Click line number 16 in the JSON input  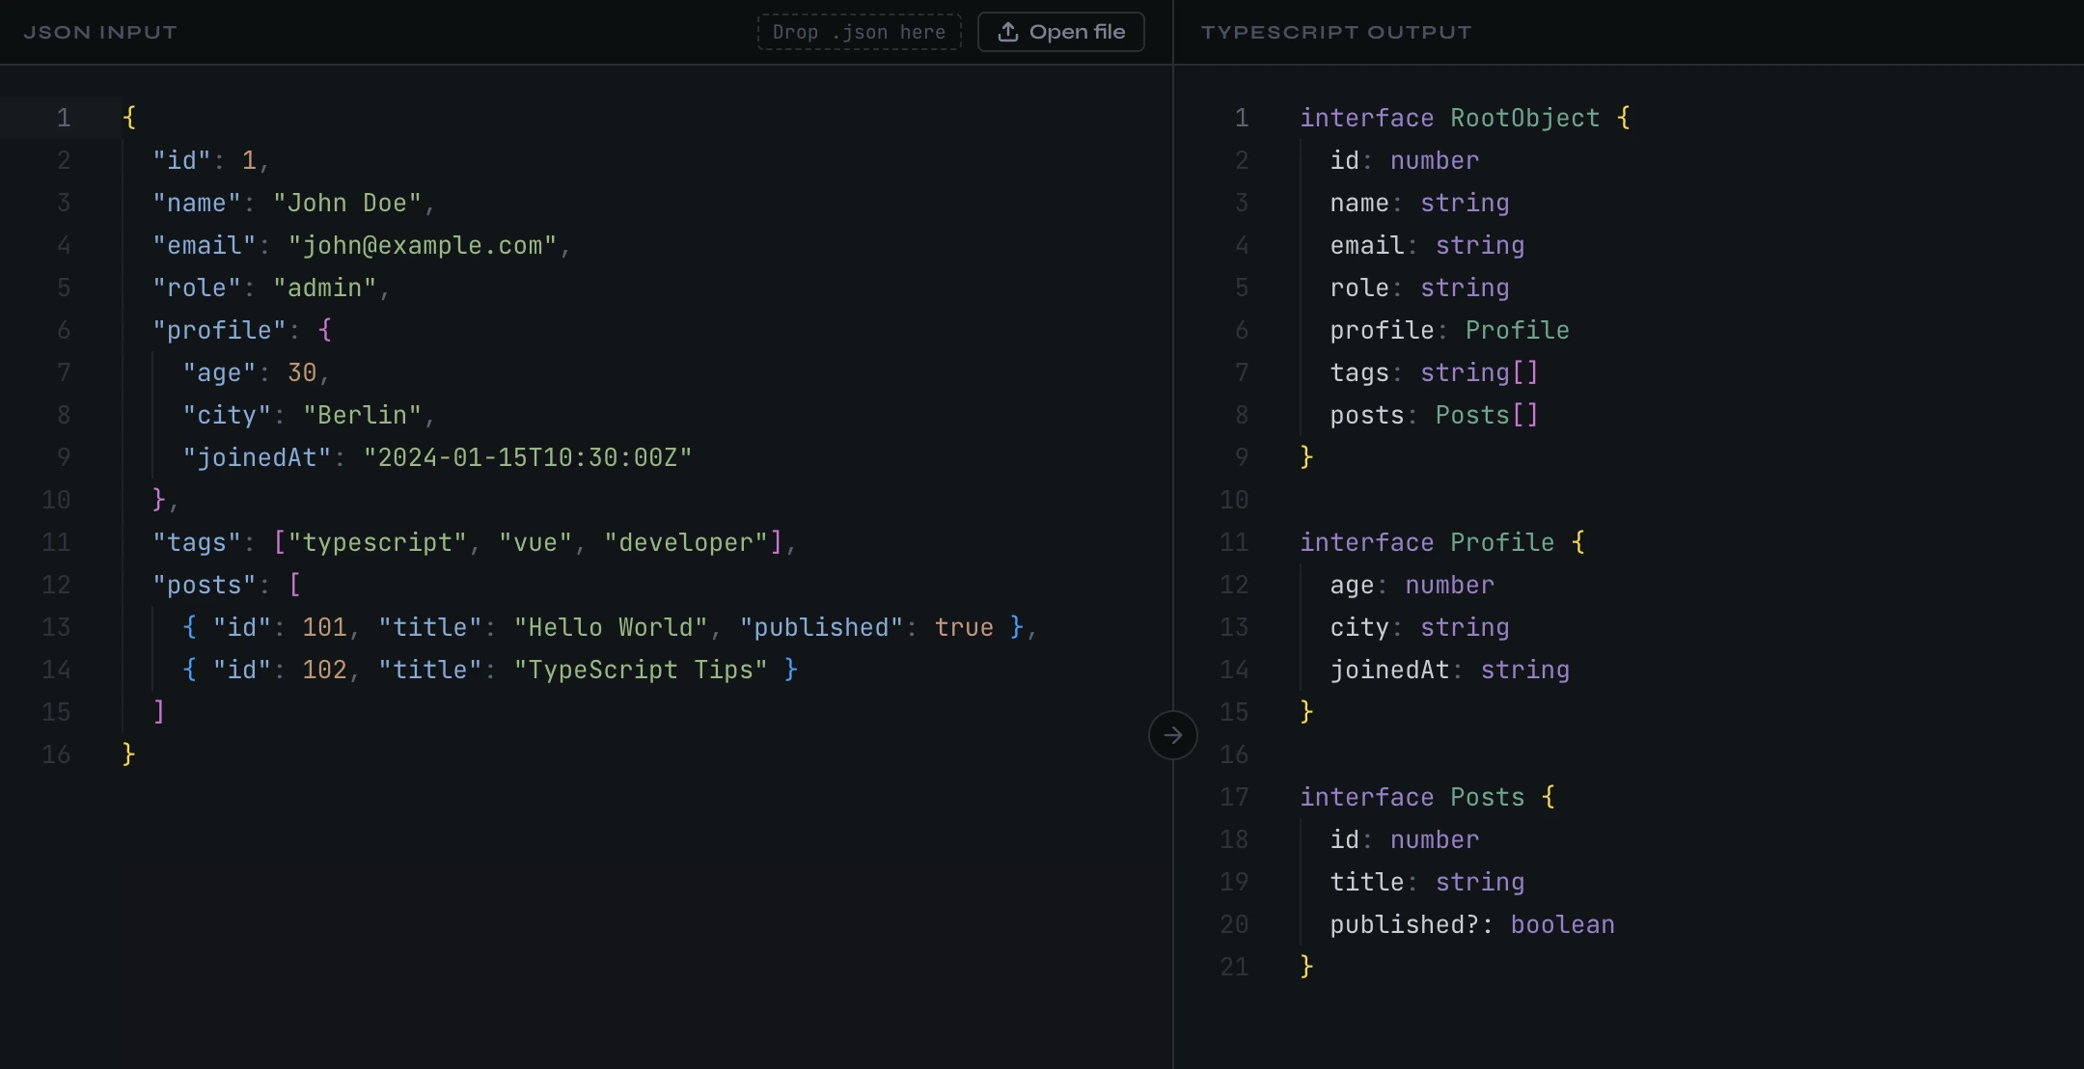56,754
